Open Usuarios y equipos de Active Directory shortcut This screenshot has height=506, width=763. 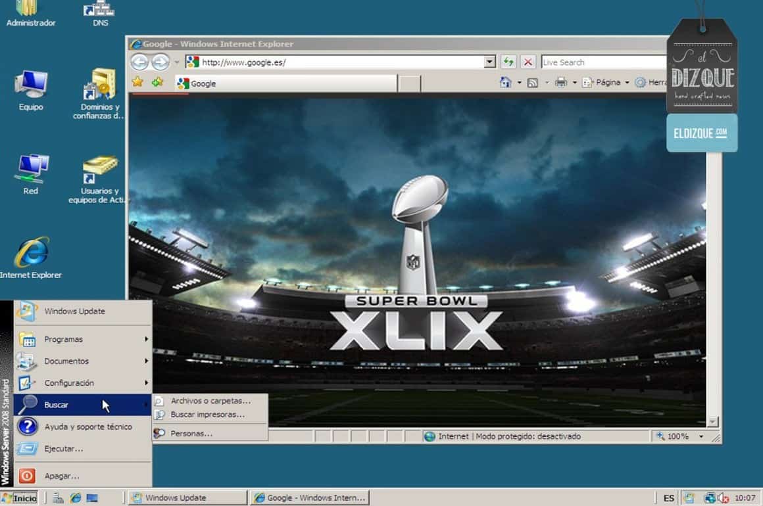pos(99,179)
